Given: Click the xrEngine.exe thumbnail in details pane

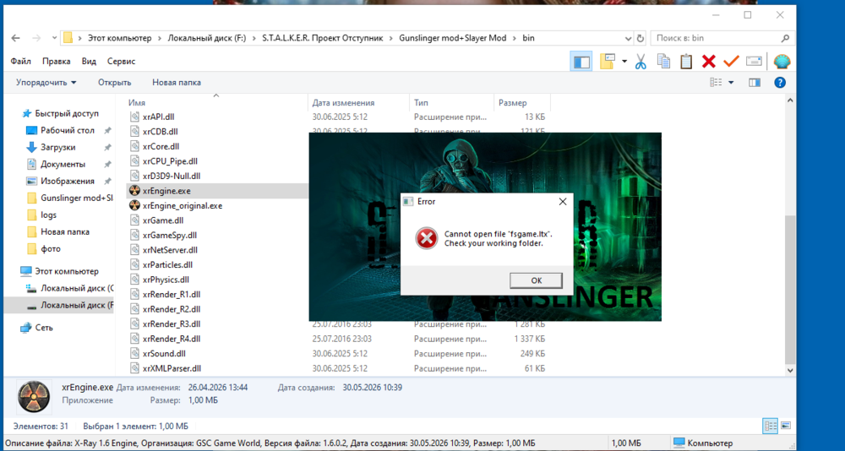Looking at the screenshot, I should coord(34,396).
